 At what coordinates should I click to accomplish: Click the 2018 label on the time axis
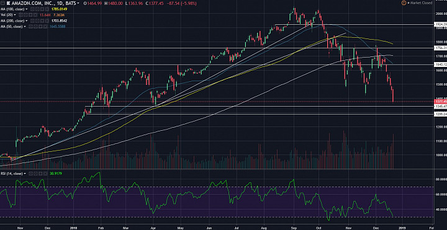[x=73, y=228]
